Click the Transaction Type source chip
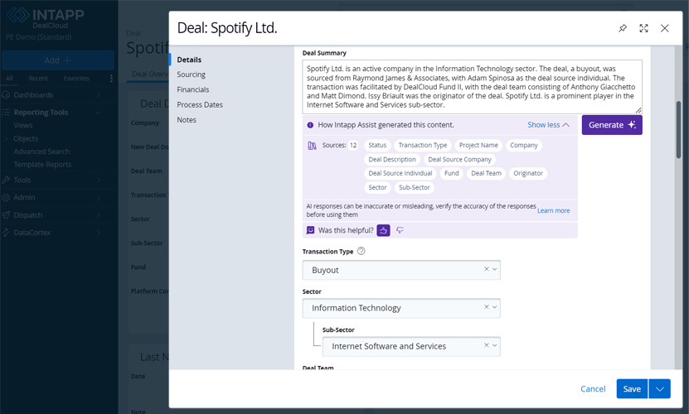This screenshot has height=414, width=689. tap(422, 146)
